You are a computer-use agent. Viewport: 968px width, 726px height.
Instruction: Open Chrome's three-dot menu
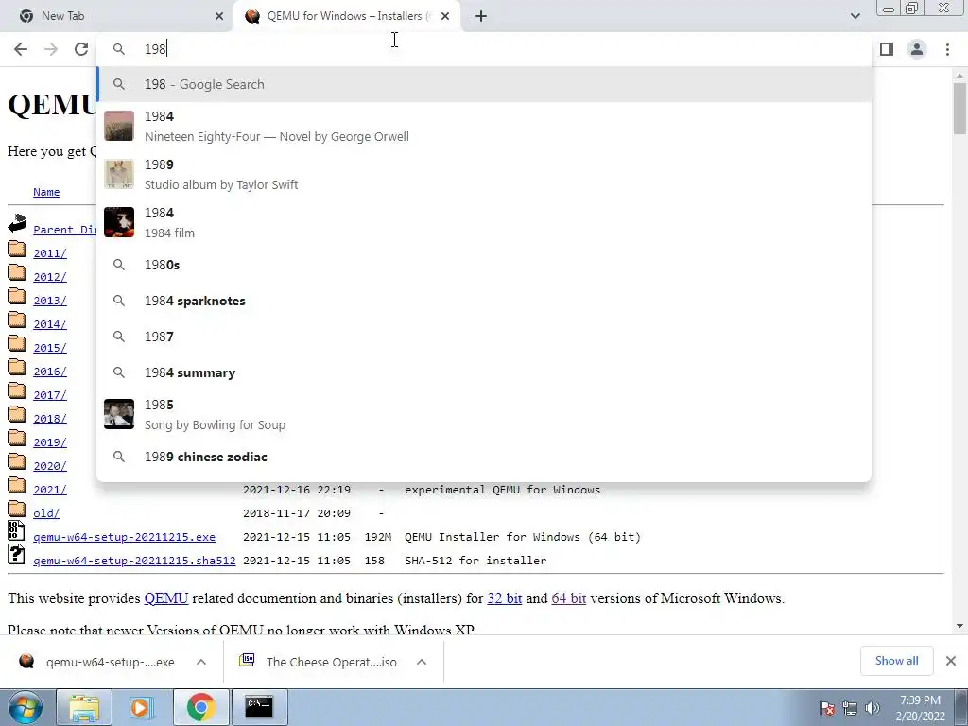click(x=947, y=49)
